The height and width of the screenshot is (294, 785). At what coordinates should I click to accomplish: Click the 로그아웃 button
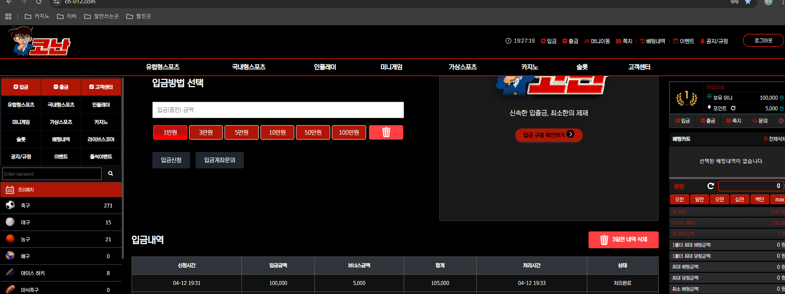click(x=763, y=40)
